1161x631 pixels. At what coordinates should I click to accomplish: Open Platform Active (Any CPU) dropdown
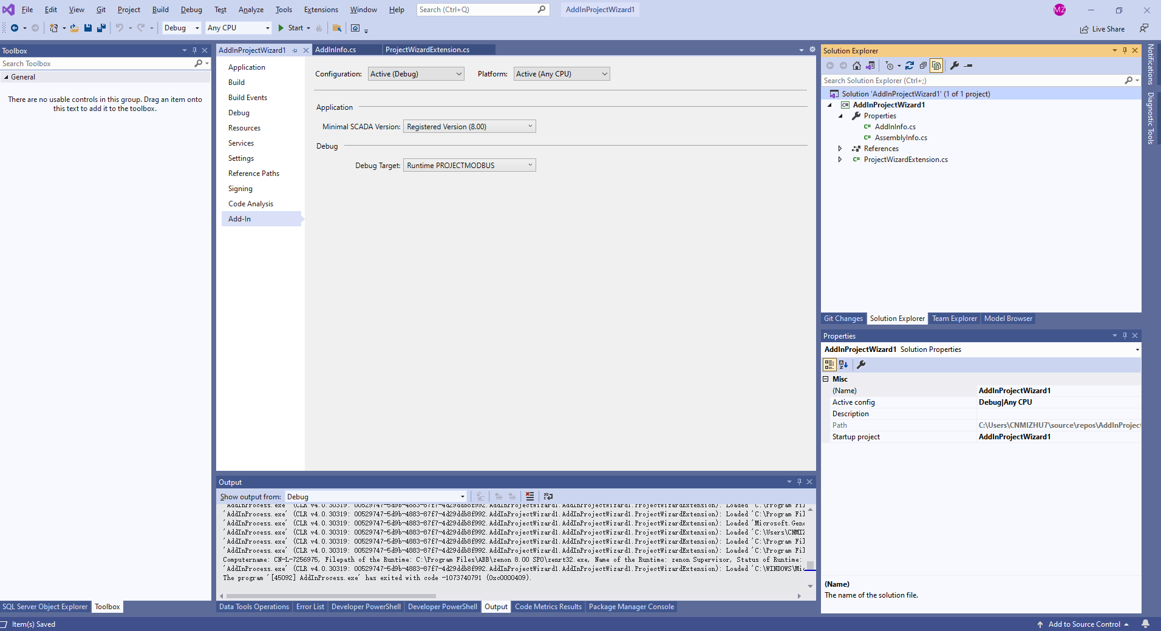pyautogui.click(x=562, y=74)
